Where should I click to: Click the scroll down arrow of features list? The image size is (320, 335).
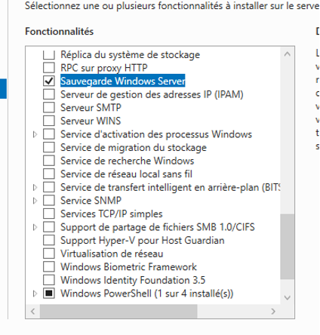point(288,298)
